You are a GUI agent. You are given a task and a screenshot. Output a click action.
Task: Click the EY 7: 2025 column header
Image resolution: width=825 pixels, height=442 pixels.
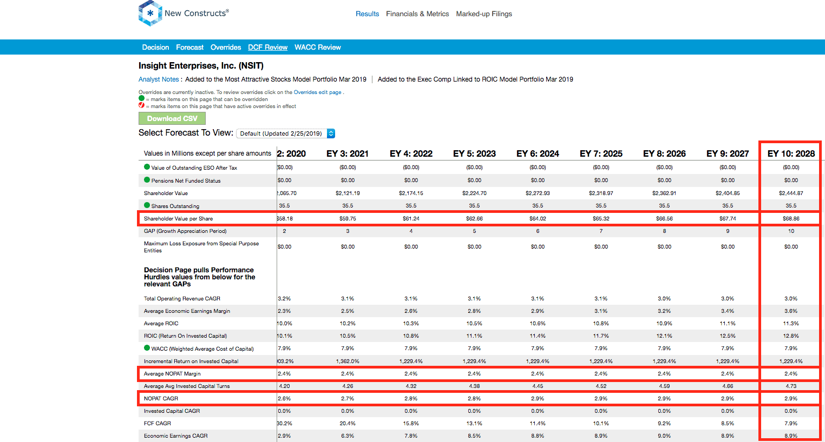[x=601, y=153]
